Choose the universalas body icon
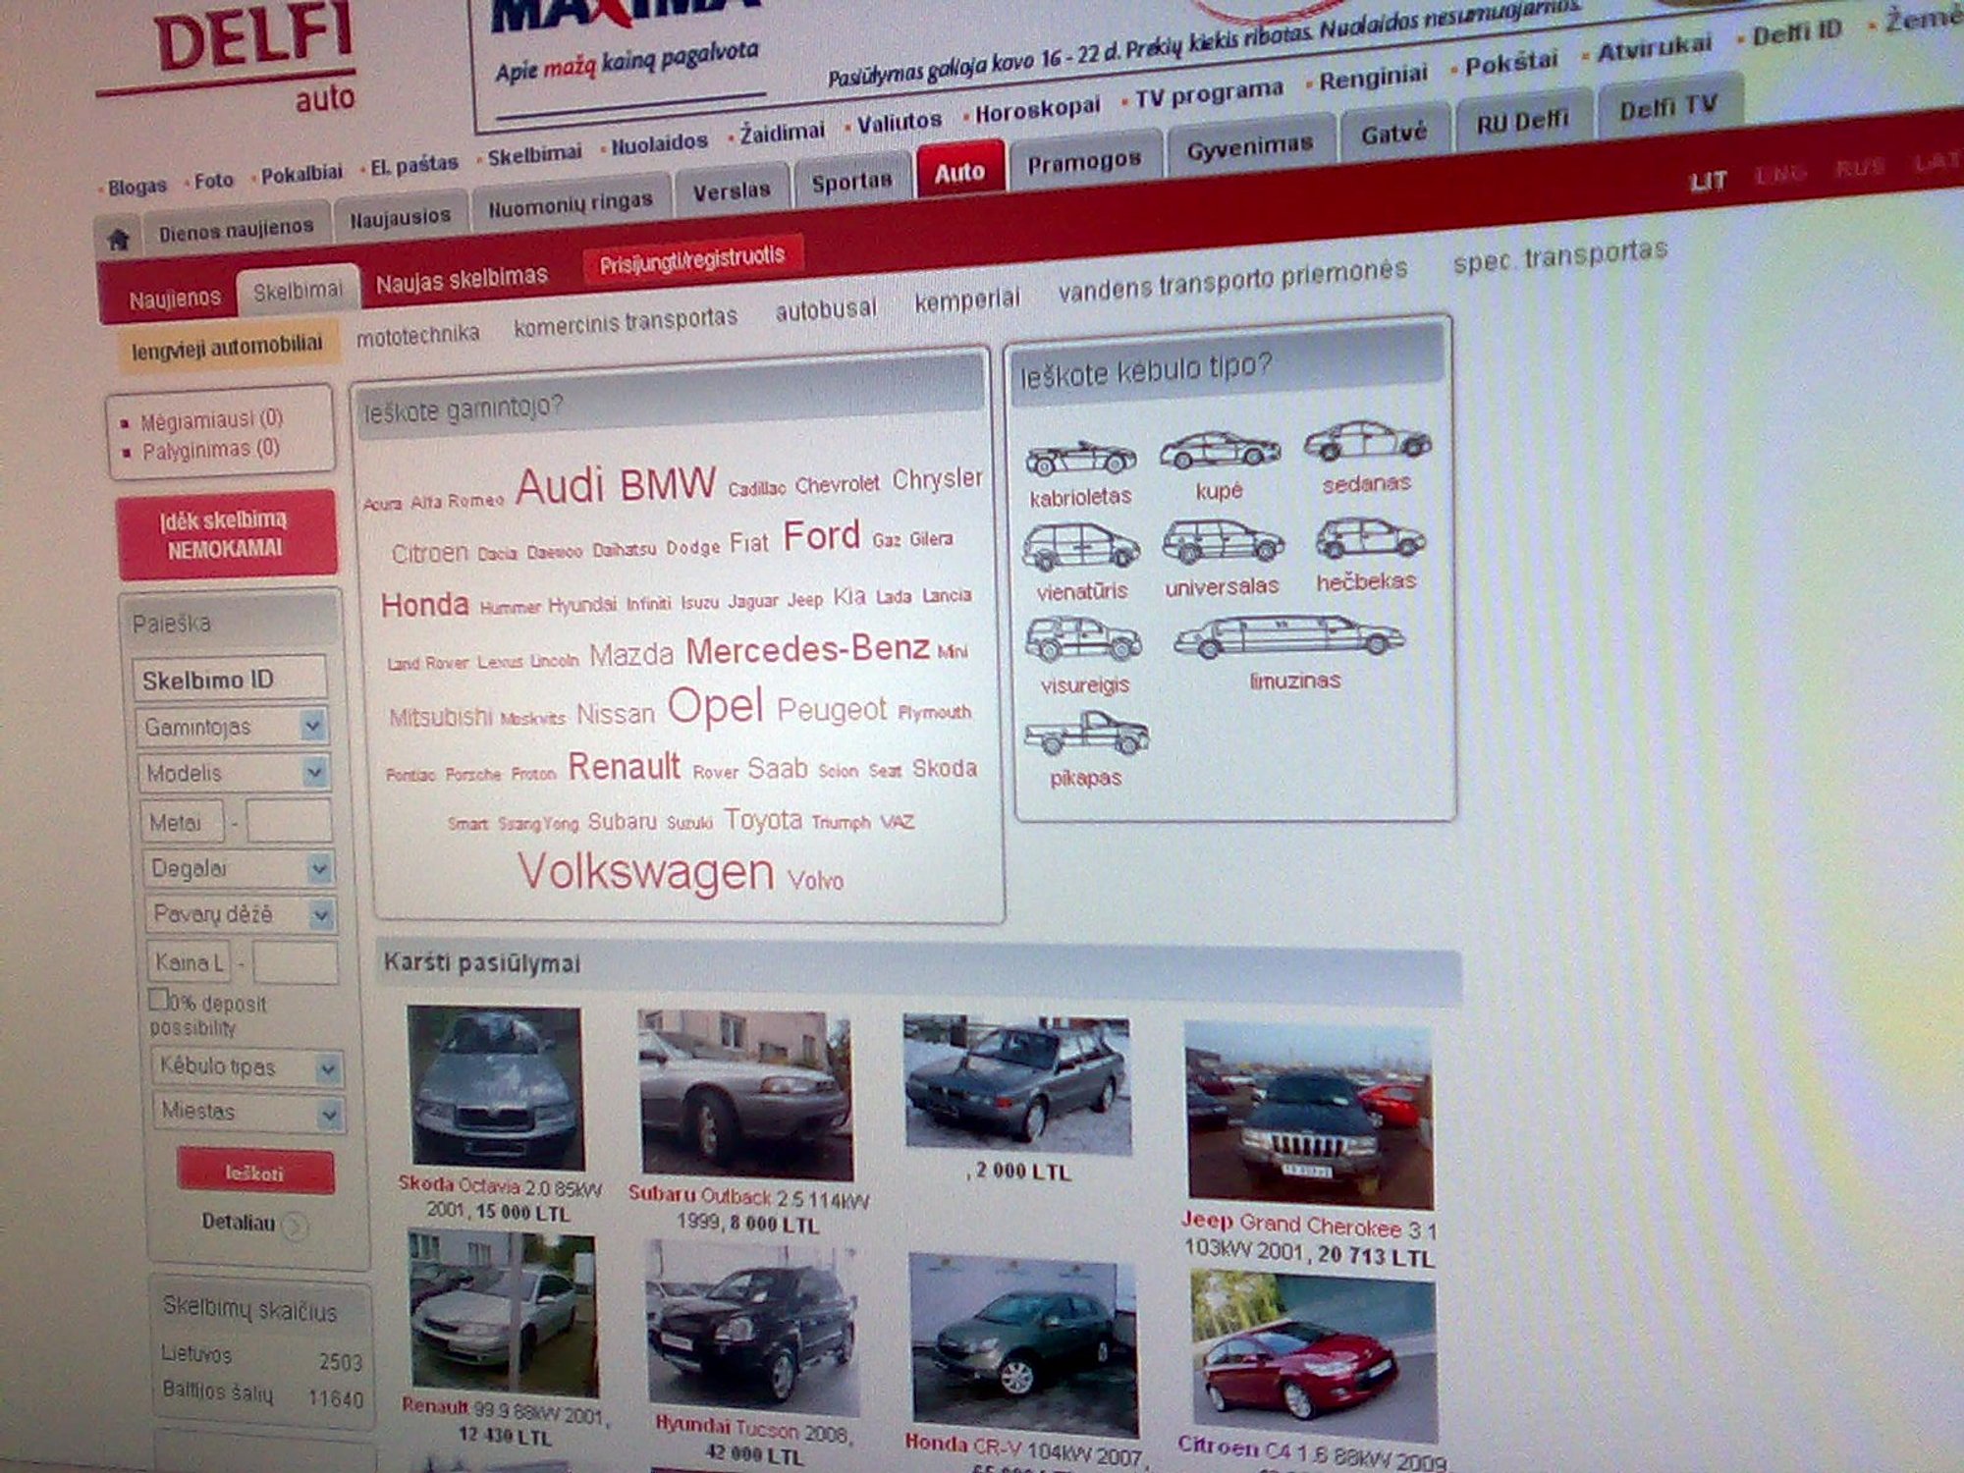The image size is (1964, 1473). tap(1223, 543)
